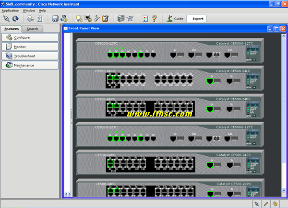Expand the Maintenance feature group
The image size is (288, 208).
(30, 65)
